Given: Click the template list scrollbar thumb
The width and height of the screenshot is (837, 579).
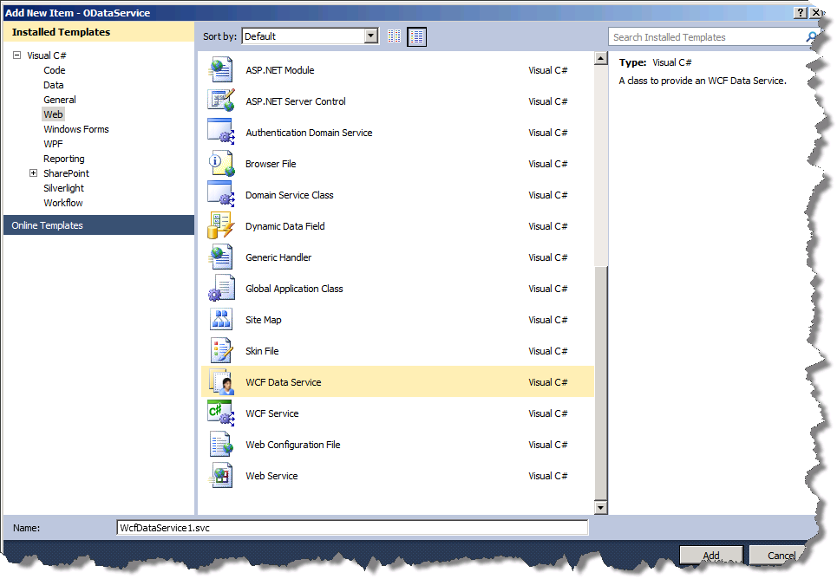Looking at the screenshot, I should point(601,381).
